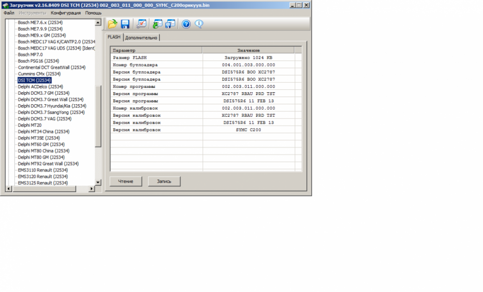Click the blue dual-window toolbar icon
Screen dimensions: 483x292
(170, 24)
